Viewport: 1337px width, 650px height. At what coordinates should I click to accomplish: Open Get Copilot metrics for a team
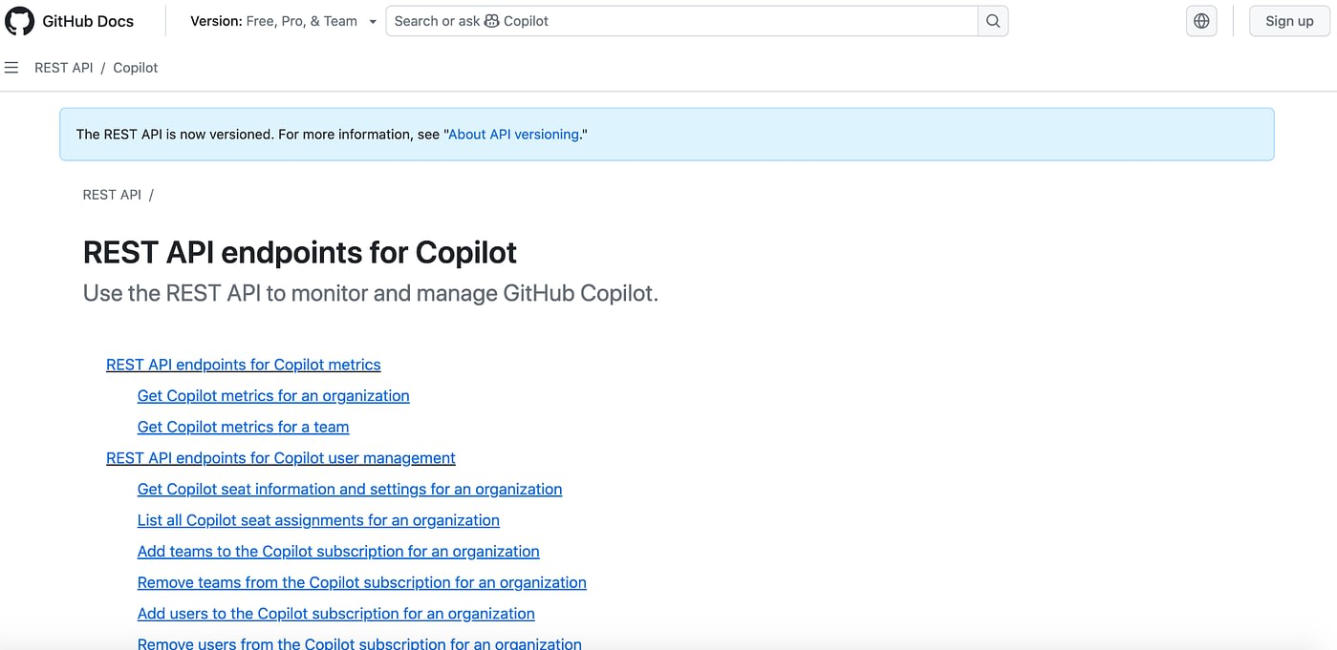pos(243,428)
